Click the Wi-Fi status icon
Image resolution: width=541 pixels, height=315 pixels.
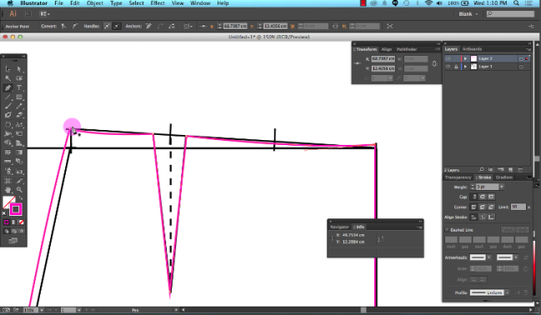428,3
